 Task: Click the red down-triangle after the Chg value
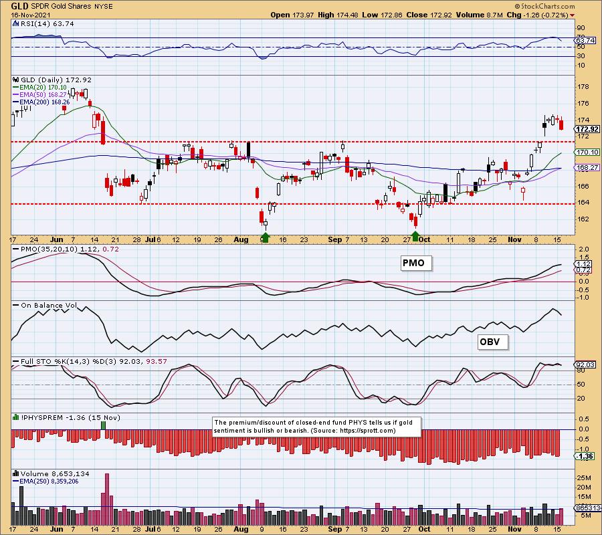[x=573, y=15]
